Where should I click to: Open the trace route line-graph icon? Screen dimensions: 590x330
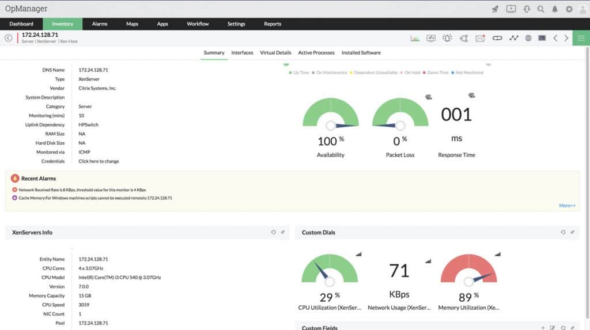pyautogui.click(x=513, y=38)
